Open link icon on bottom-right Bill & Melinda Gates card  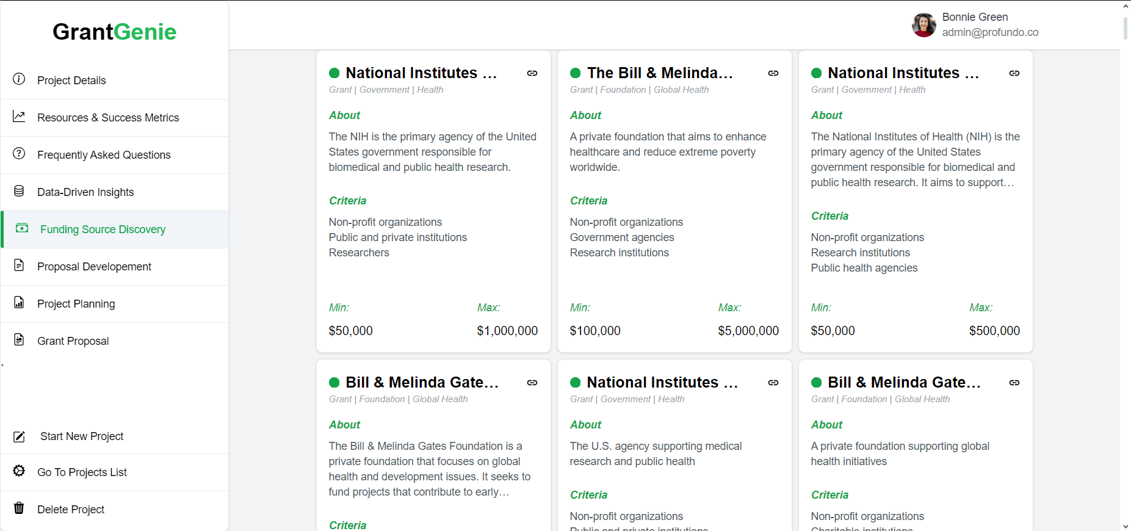1014,383
